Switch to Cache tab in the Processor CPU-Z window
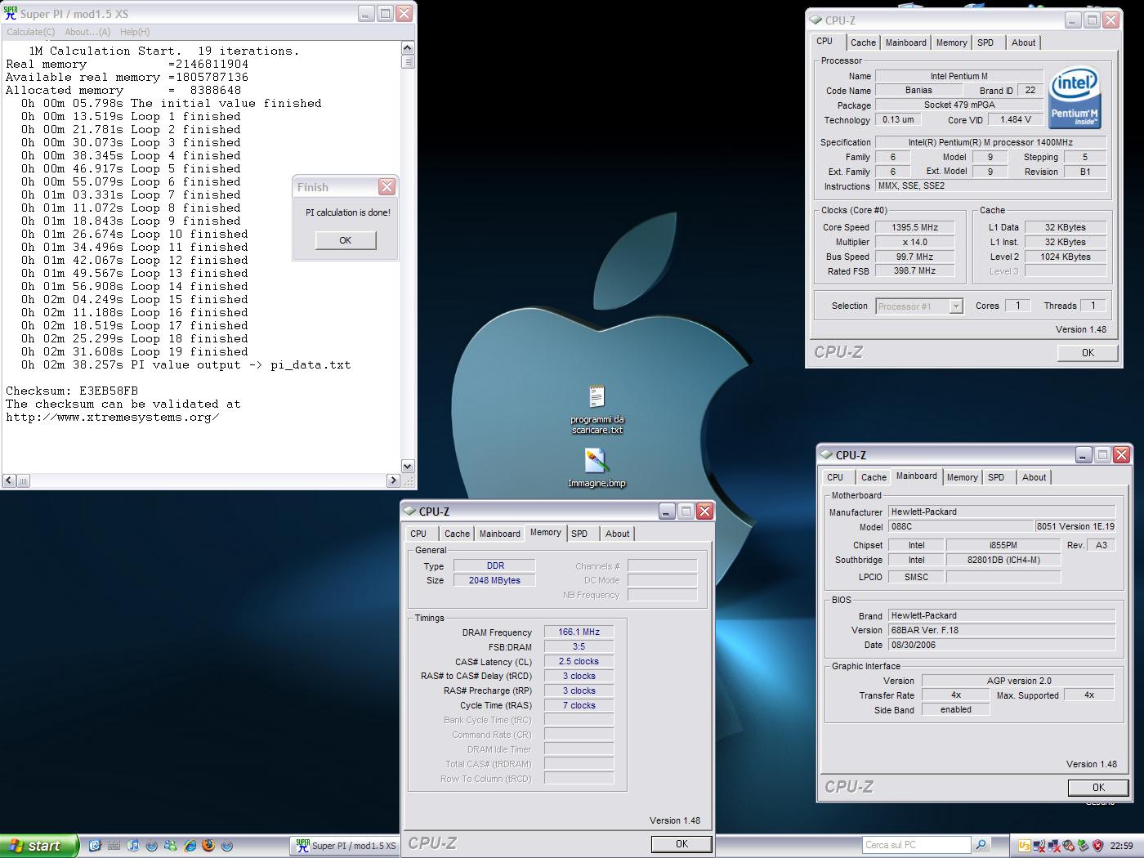The height and width of the screenshot is (858, 1144). (x=863, y=42)
